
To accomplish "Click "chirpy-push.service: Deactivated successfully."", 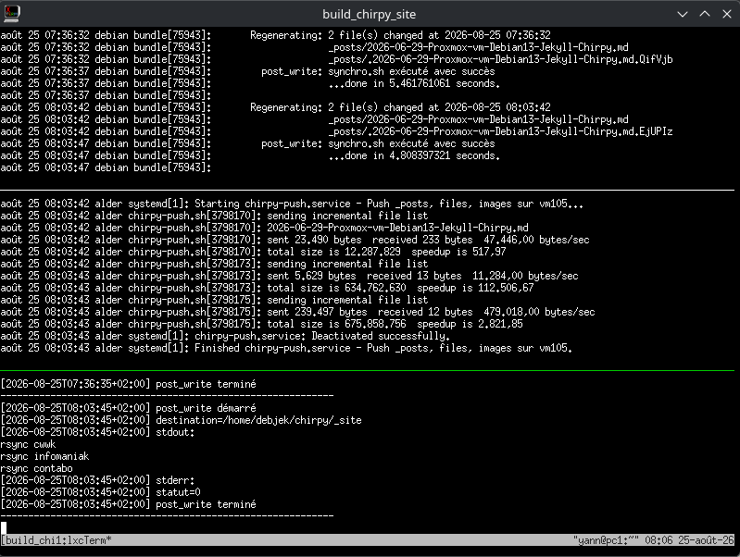I will point(322,336).
